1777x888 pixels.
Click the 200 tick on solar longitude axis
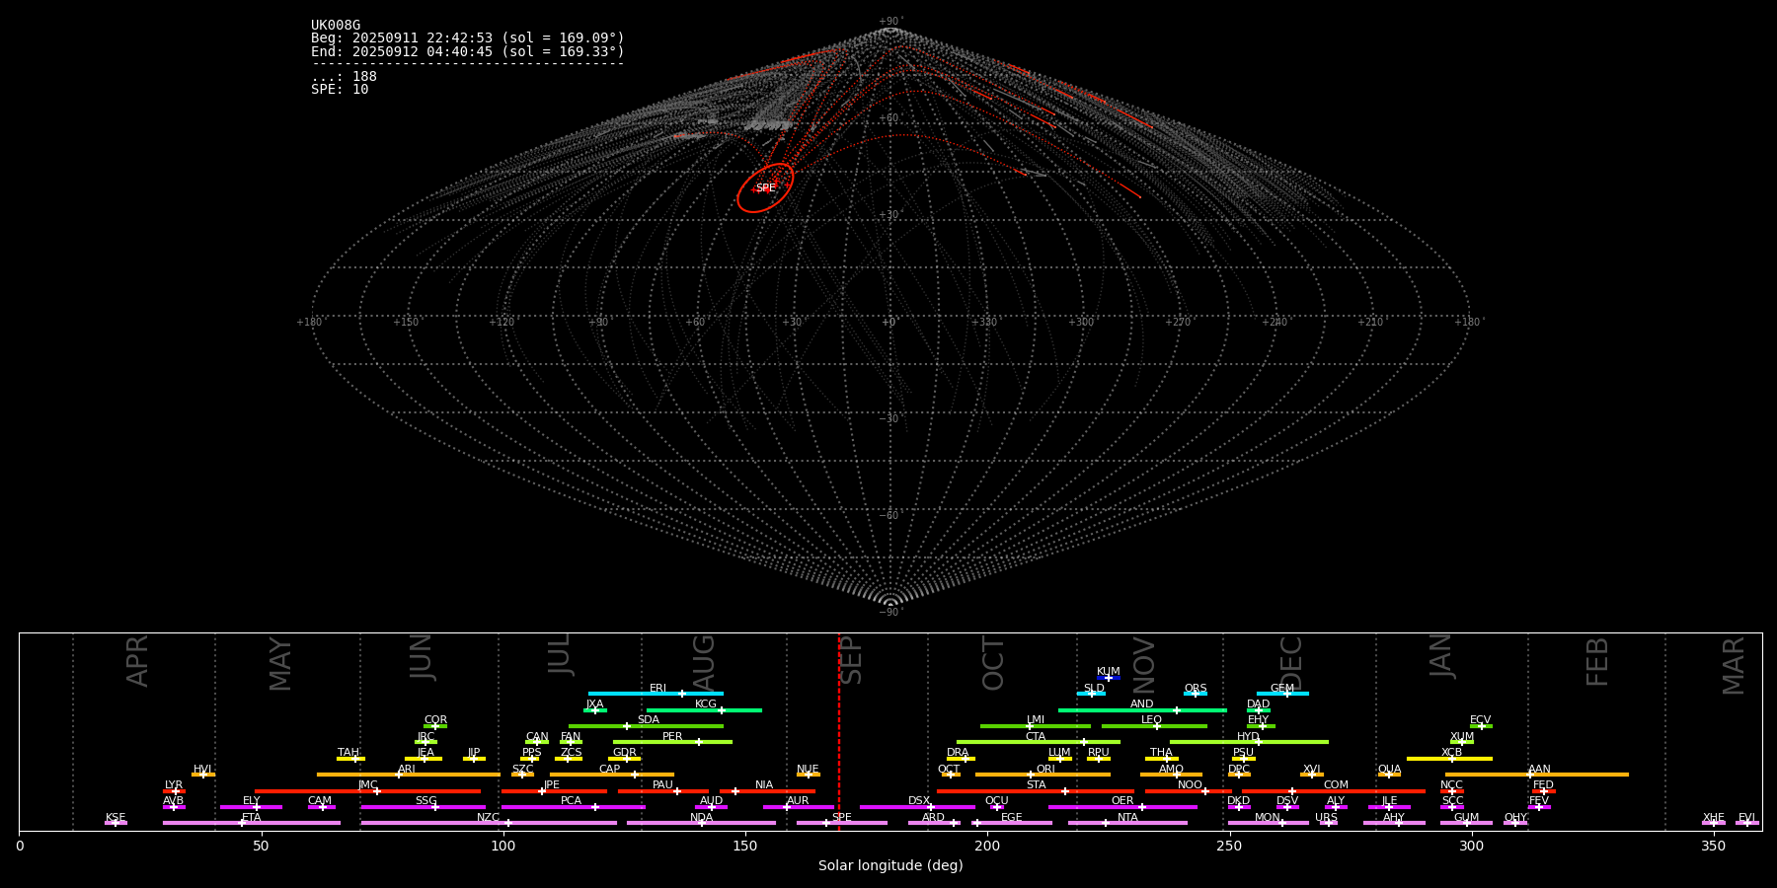pos(987,846)
